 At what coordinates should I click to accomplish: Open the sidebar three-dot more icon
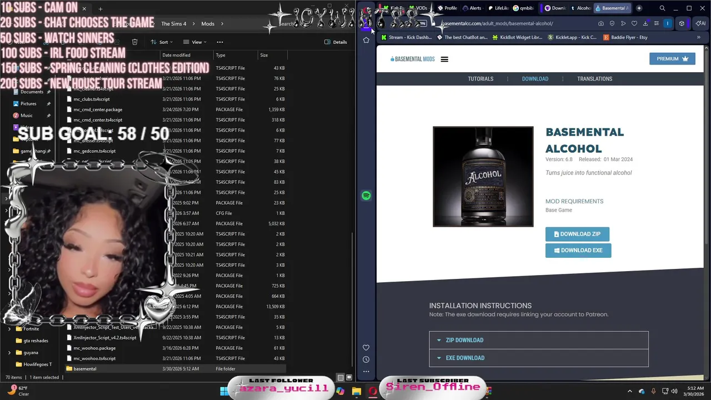click(366, 371)
